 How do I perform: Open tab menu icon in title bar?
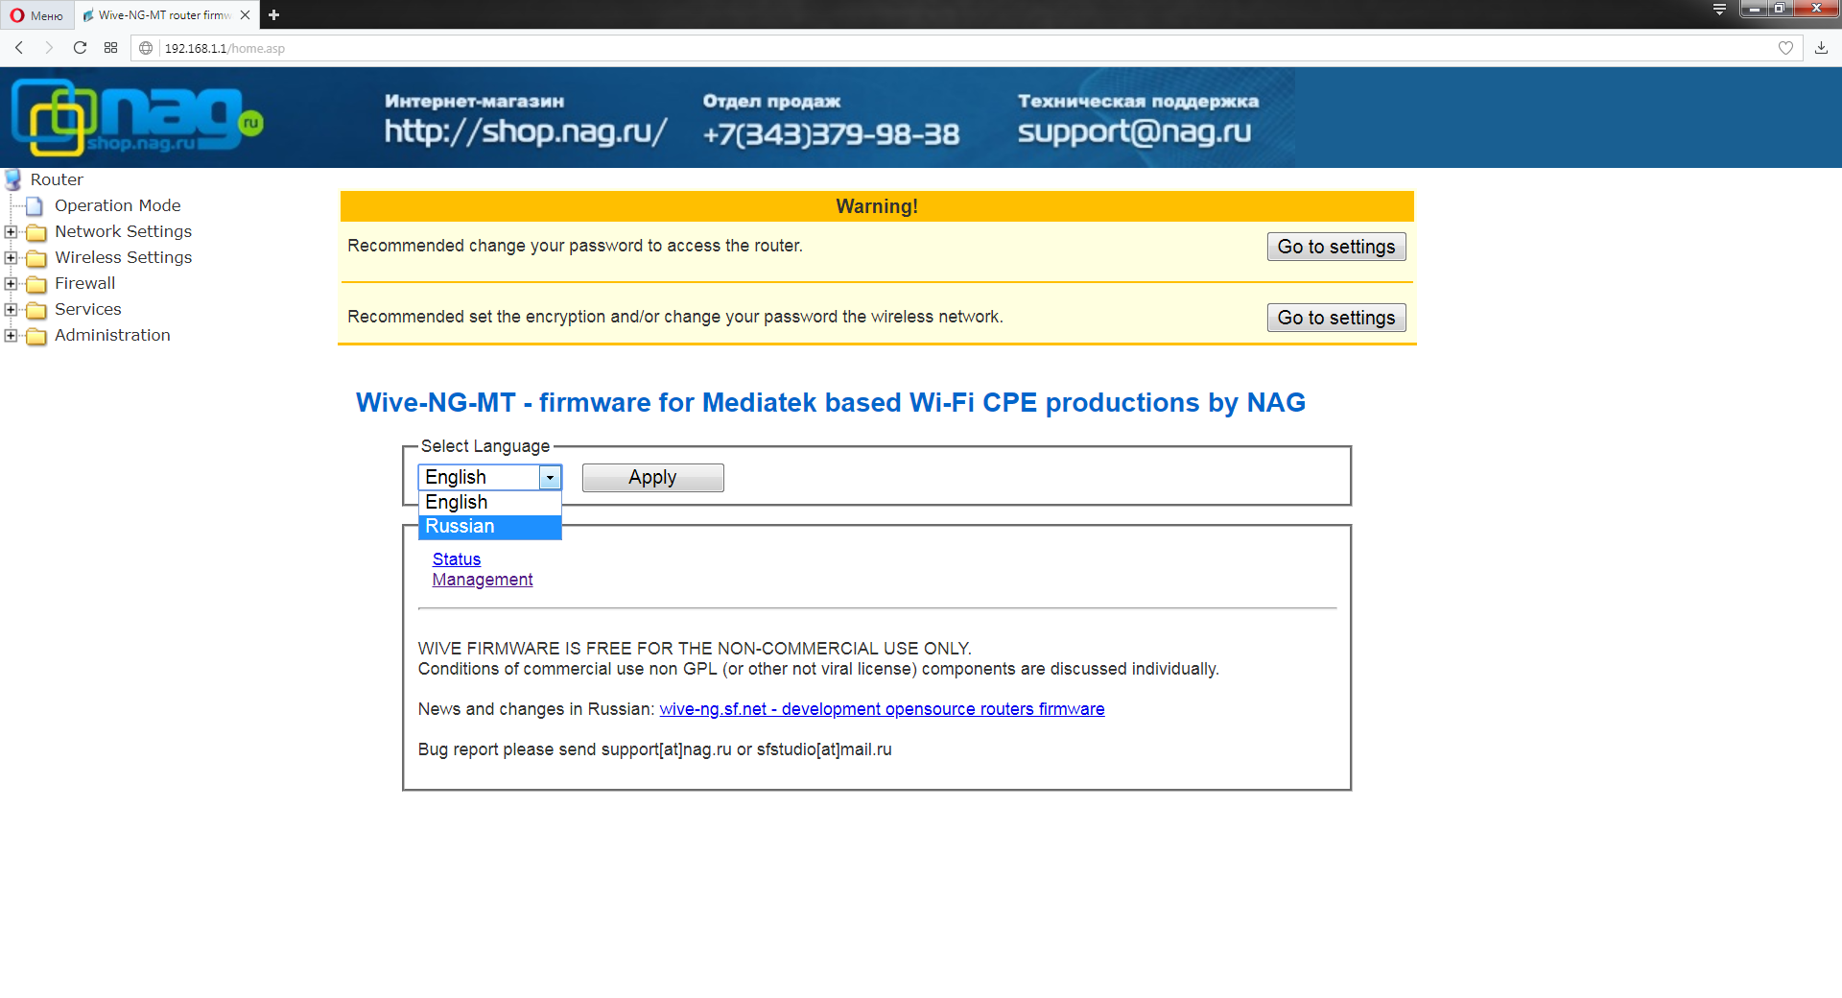pos(1719,10)
